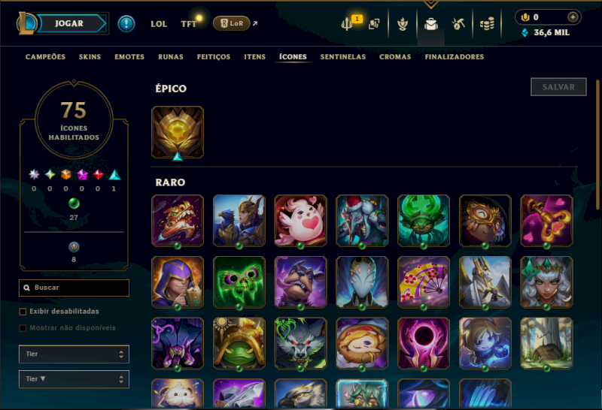The image size is (602, 410).
Task: Click the League logo beside Jogar
Action: [26, 23]
